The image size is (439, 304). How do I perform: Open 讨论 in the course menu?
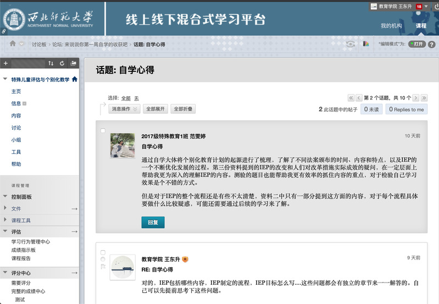pyautogui.click(x=16, y=128)
